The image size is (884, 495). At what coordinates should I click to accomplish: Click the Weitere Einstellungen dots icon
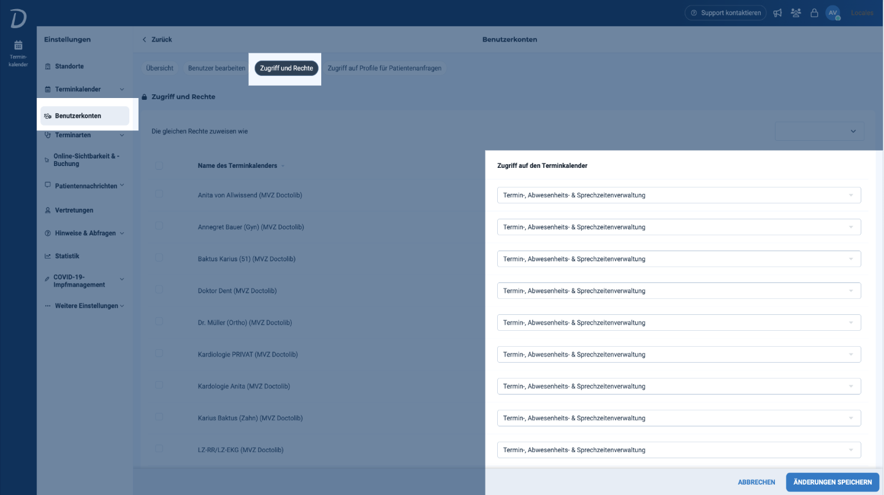[48, 306]
